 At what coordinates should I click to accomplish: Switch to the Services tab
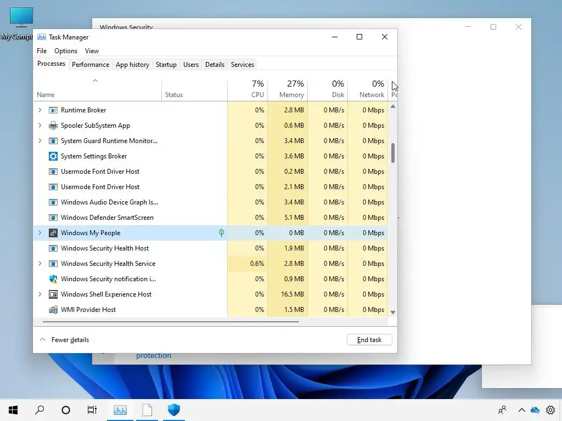pyautogui.click(x=242, y=65)
